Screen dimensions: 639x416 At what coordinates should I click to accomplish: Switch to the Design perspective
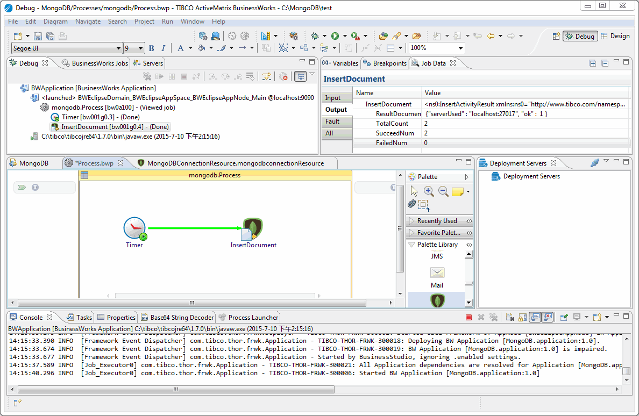coord(615,36)
